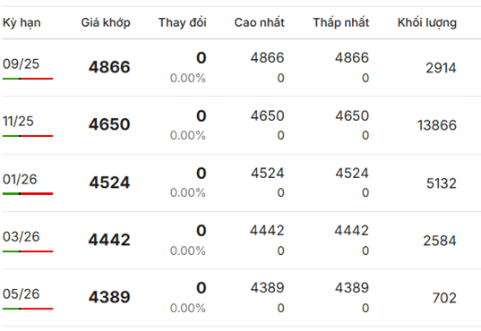Select the matched price 4650
The width and height of the screenshot is (481, 331).
(x=109, y=124)
